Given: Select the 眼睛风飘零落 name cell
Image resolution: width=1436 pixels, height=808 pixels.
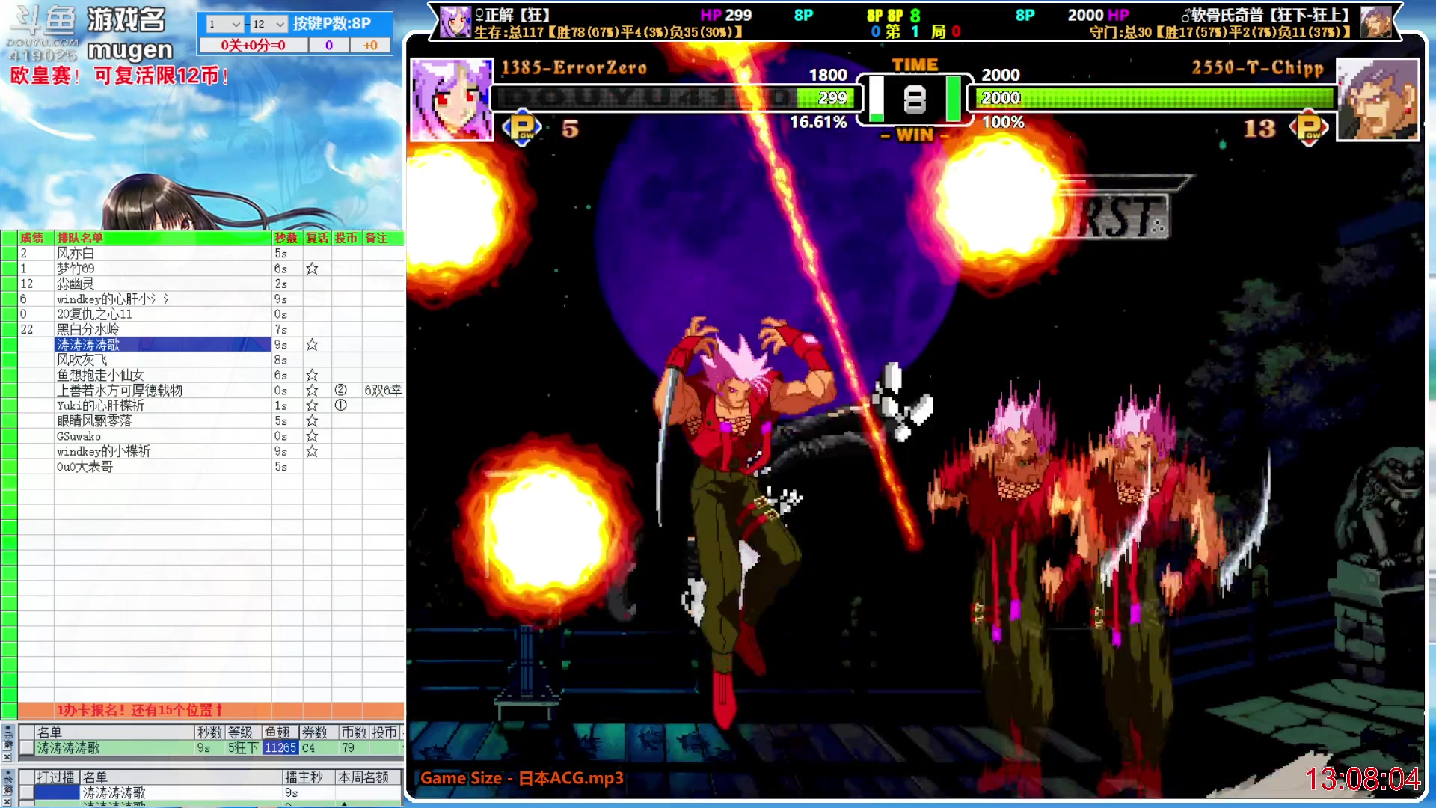Looking at the screenshot, I should tap(163, 421).
